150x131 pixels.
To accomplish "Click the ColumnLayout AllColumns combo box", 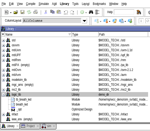I will [x=52, y=21].
